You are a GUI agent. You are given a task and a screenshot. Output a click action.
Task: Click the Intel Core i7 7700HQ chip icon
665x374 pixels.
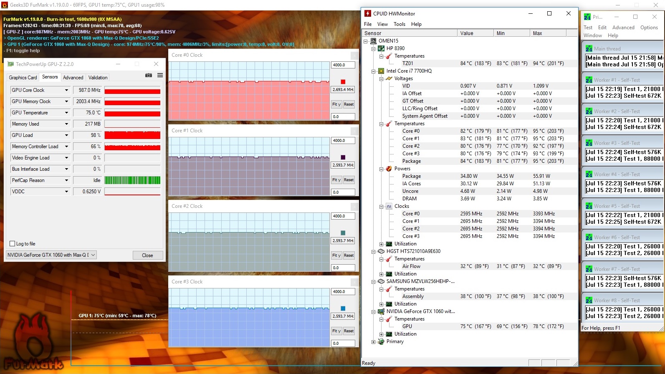(381, 71)
